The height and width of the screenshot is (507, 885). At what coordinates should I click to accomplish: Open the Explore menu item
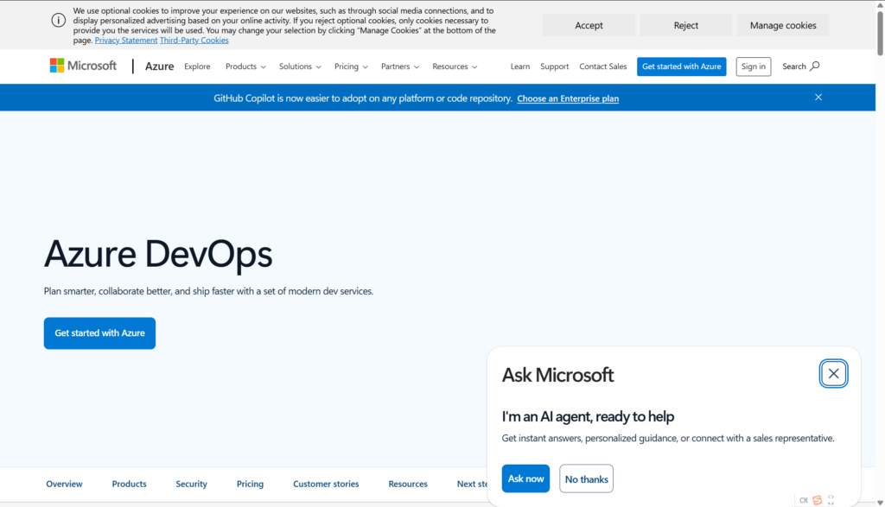coord(197,67)
